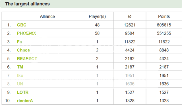Open the LOTR alliance page

(x=23, y=93)
